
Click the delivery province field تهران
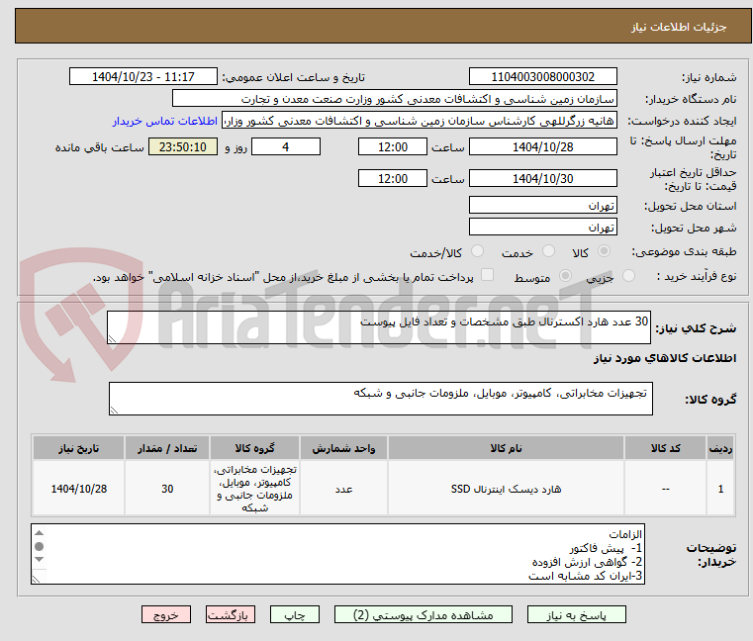(542, 206)
